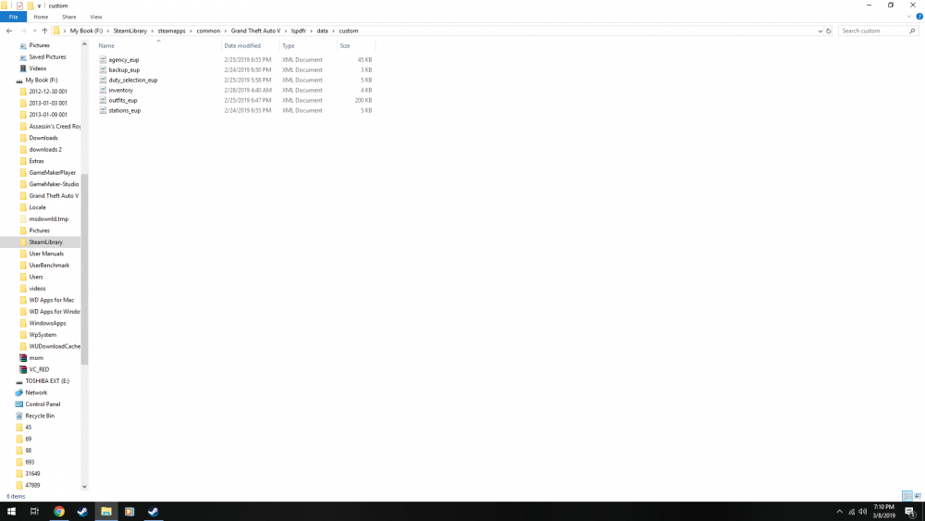Image resolution: width=925 pixels, height=521 pixels.
Task: Open Windows Start menu
Action: pyautogui.click(x=11, y=512)
